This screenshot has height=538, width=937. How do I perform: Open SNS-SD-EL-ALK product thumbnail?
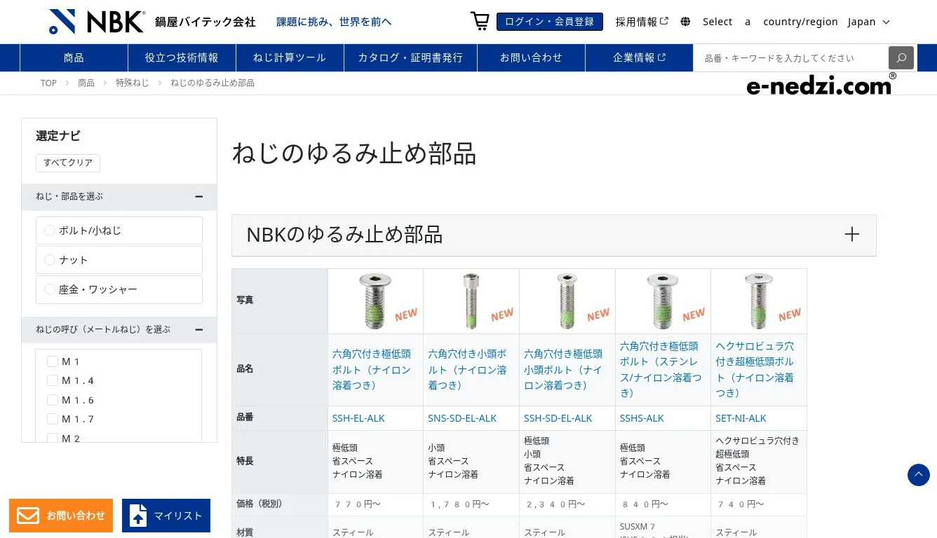[471, 301]
